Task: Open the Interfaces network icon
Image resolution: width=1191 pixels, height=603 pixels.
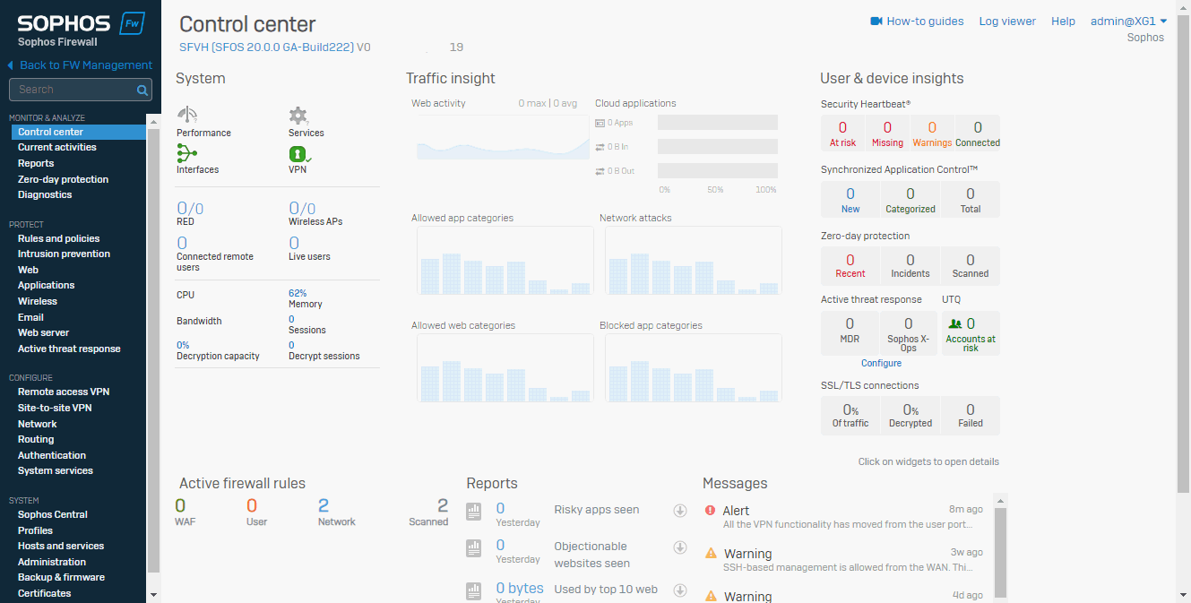Action: (x=187, y=152)
